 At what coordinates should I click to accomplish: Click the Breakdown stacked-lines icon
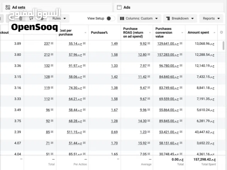pos(168,18)
